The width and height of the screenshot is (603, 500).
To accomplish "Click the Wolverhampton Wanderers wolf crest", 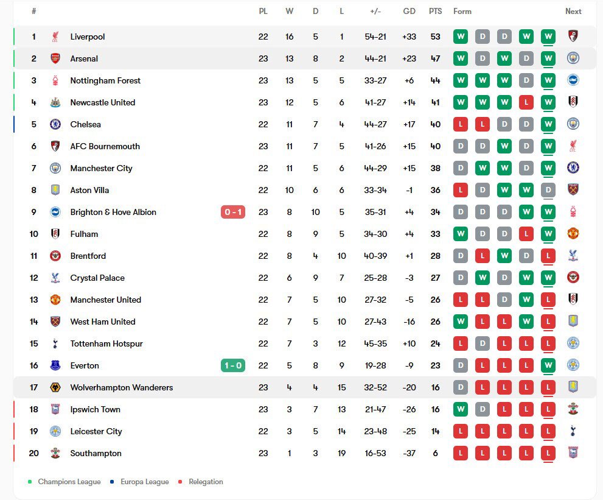I will click(55, 387).
